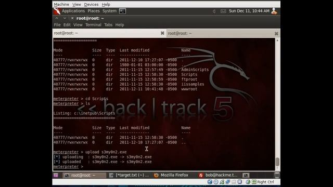Open terminal View menu

point(78,25)
